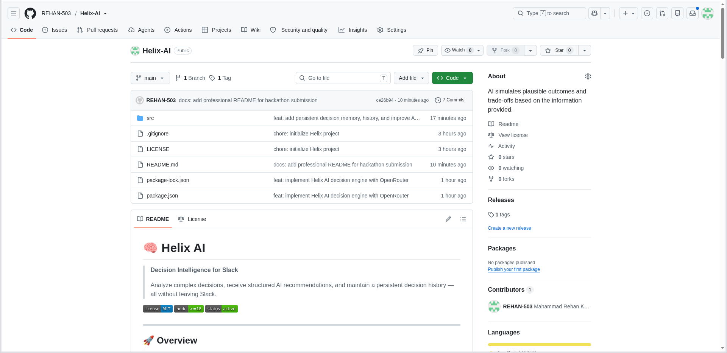This screenshot has height=353, width=727.
Task: Show the README outline list
Action: pos(463,219)
